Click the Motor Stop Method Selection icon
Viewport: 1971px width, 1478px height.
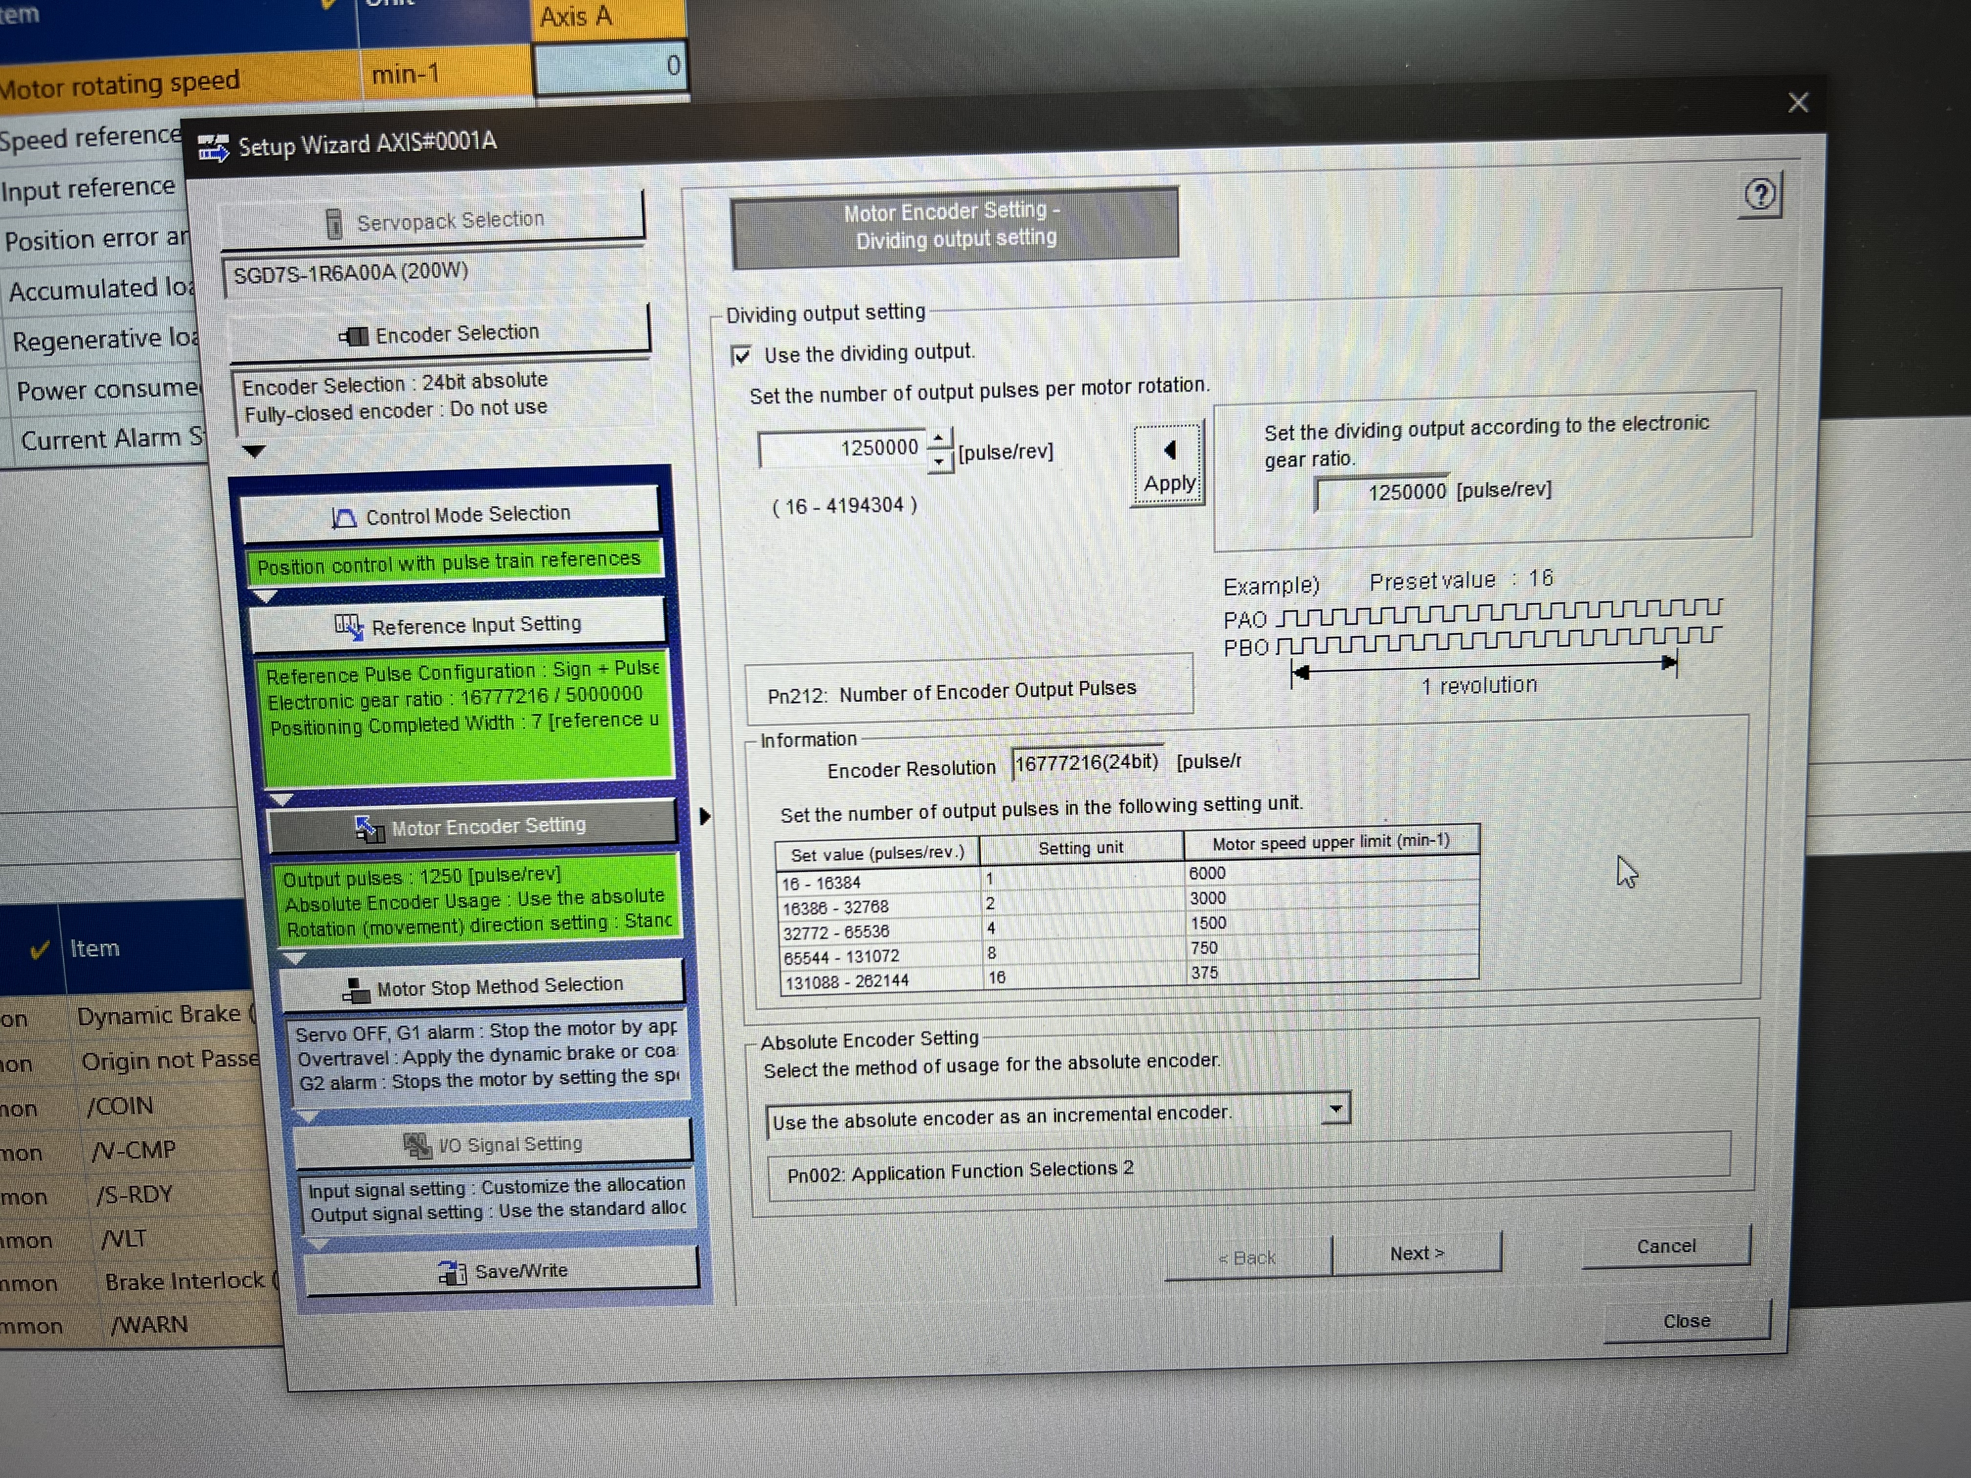pyautogui.click(x=356, y=990)
